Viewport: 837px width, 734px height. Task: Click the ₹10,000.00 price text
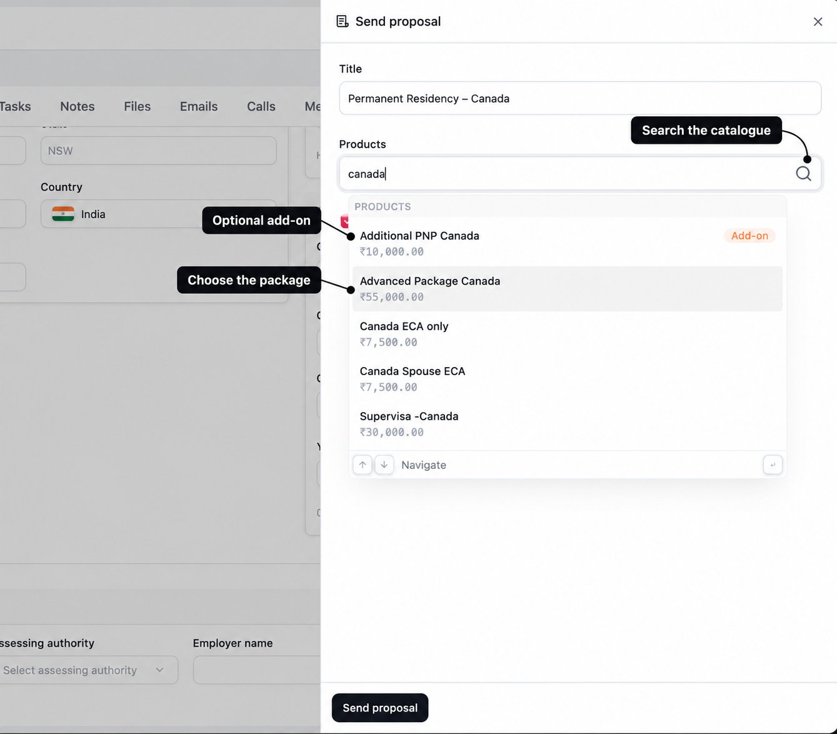pyautogui.click(x=392, y=252)
